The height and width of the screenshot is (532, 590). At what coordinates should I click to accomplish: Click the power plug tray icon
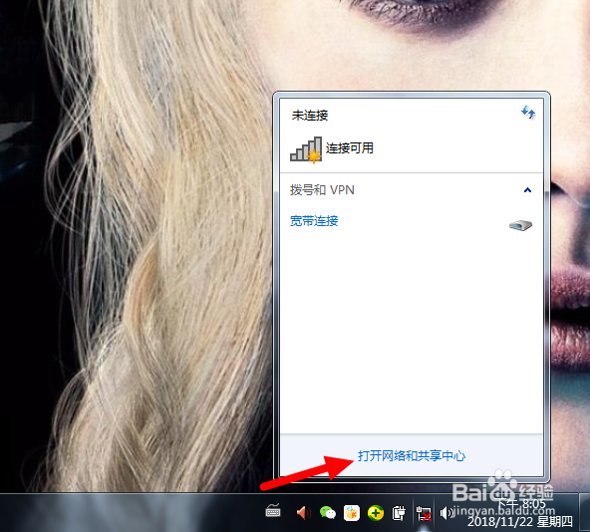(399, 513)
